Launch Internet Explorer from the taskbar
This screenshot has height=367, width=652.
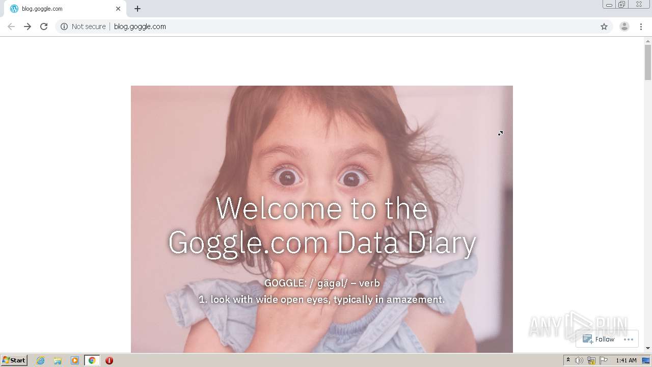[41, 360]
